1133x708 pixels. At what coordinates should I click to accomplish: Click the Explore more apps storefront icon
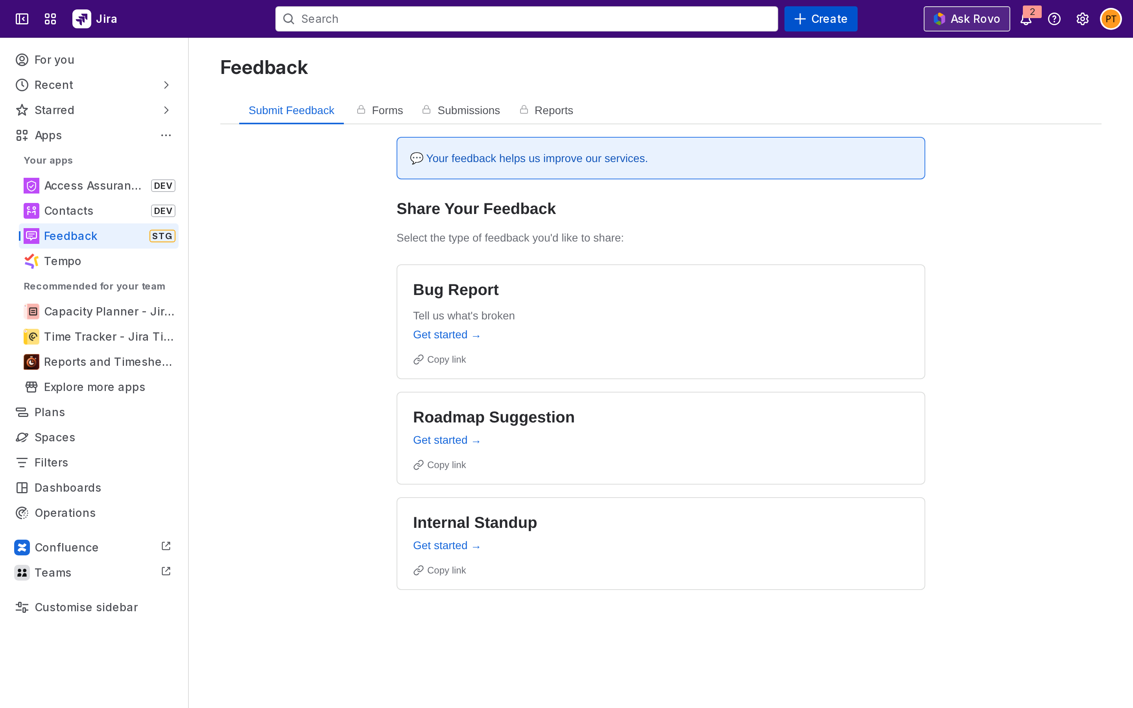pos(31,387)
